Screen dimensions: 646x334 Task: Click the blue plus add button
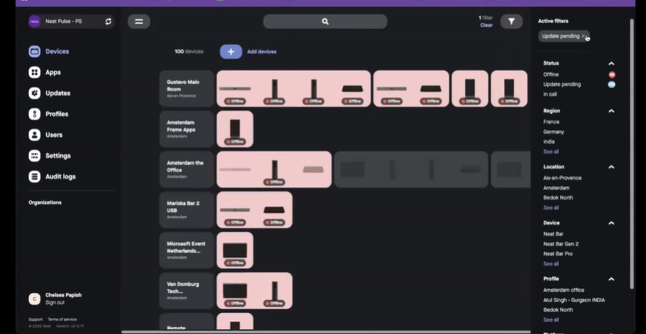pos(231,52)
